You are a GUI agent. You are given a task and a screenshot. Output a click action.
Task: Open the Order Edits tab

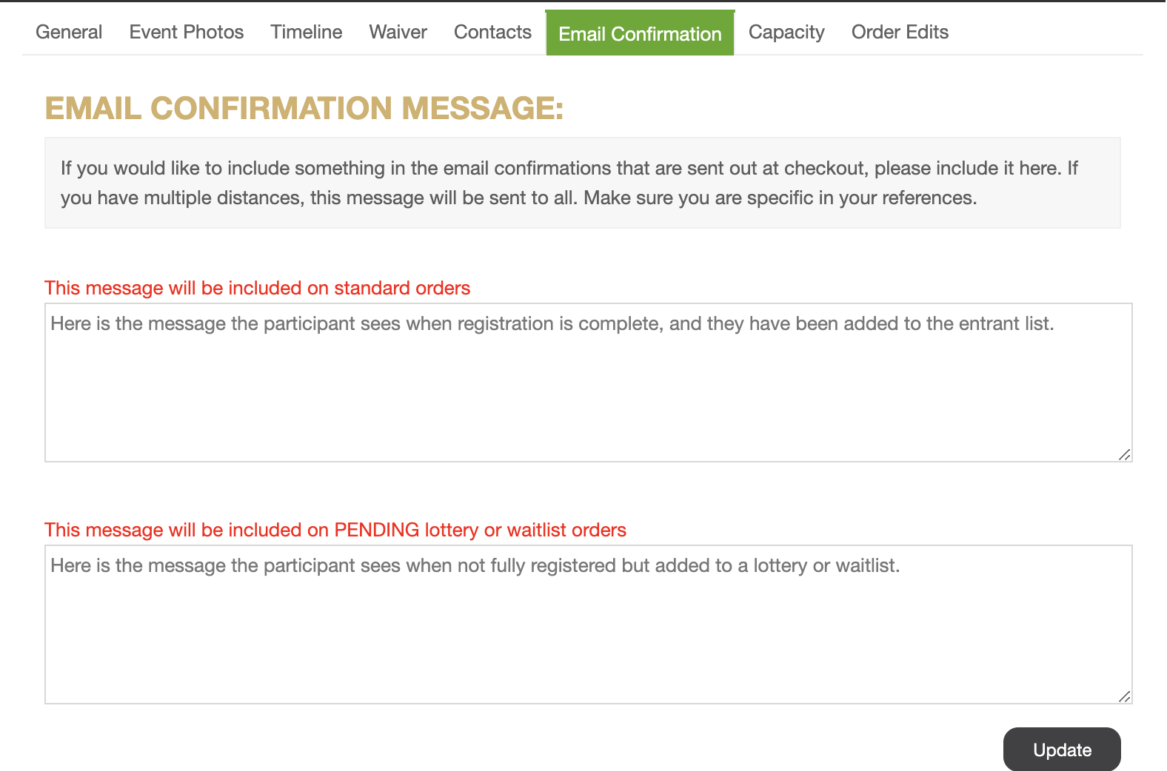pyautogui.click(x=900, y=32)
